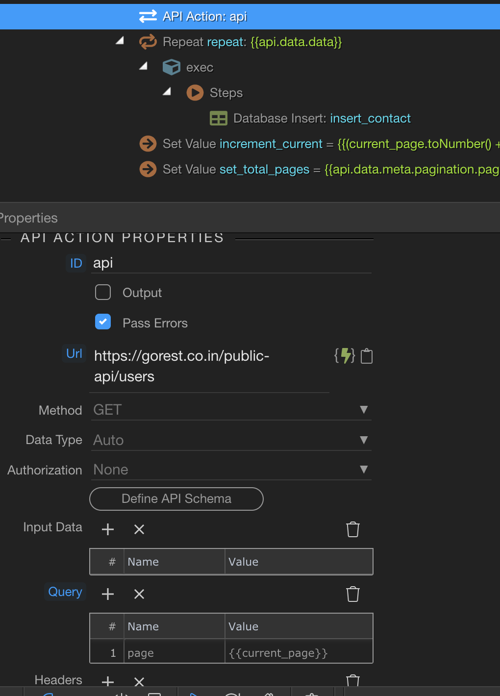The width and height of the screenshot is (500, 696).
Task: Click the X icon in Query section
Action: point(139,594)
